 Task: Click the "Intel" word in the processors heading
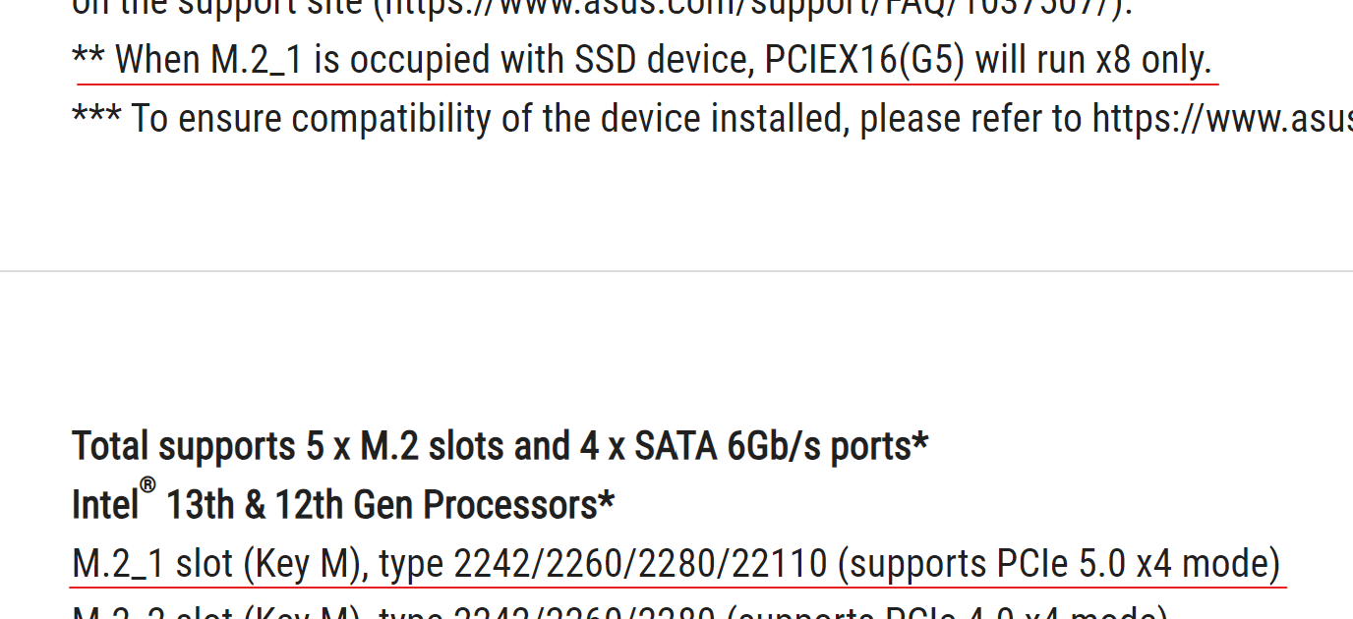(x=104, y=506)
